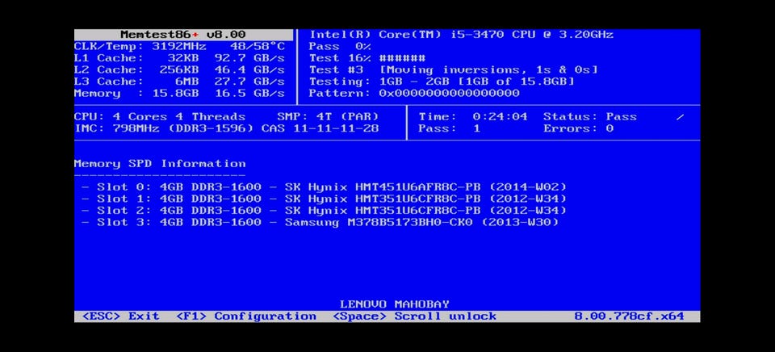Click the Pass: 1 counter
Viewport: 775px width, 352px height.
449,128
